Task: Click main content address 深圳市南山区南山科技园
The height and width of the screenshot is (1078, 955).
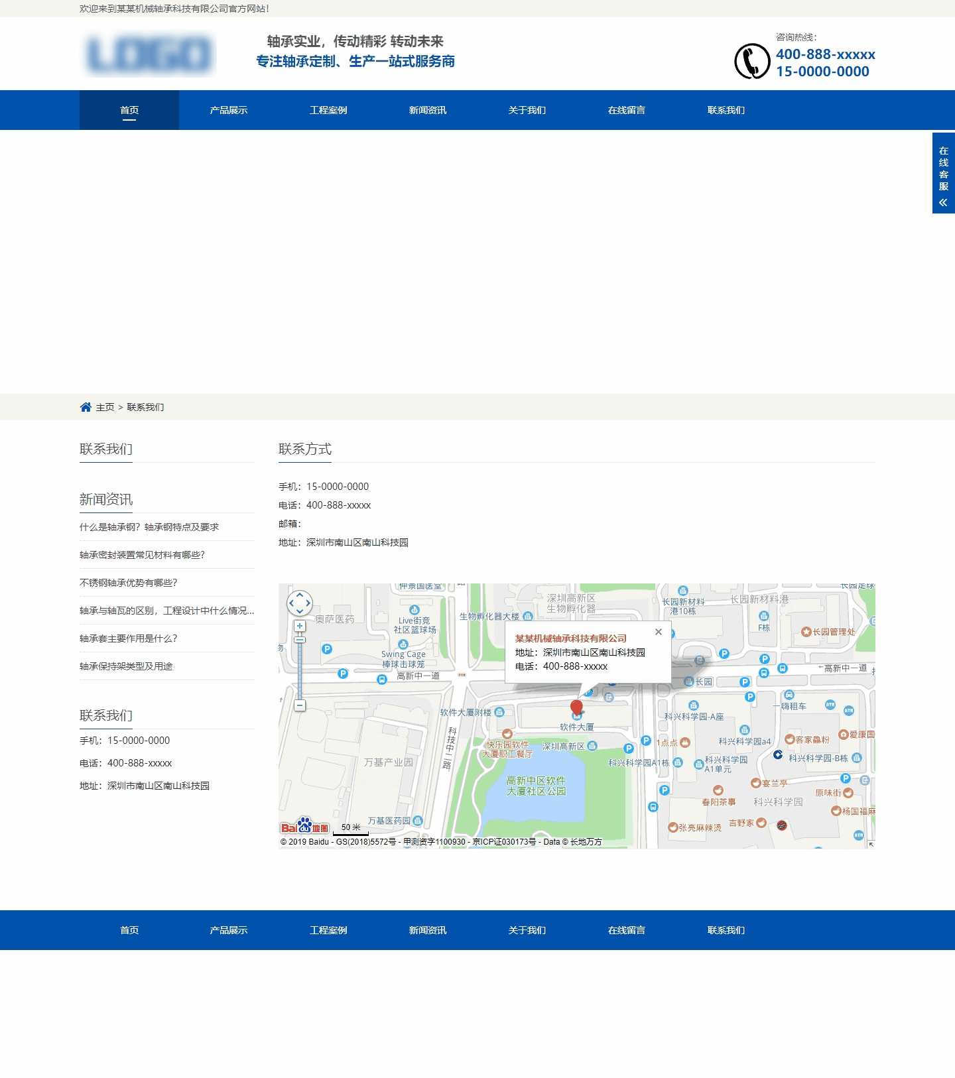Action: click(x=357, y=542)
